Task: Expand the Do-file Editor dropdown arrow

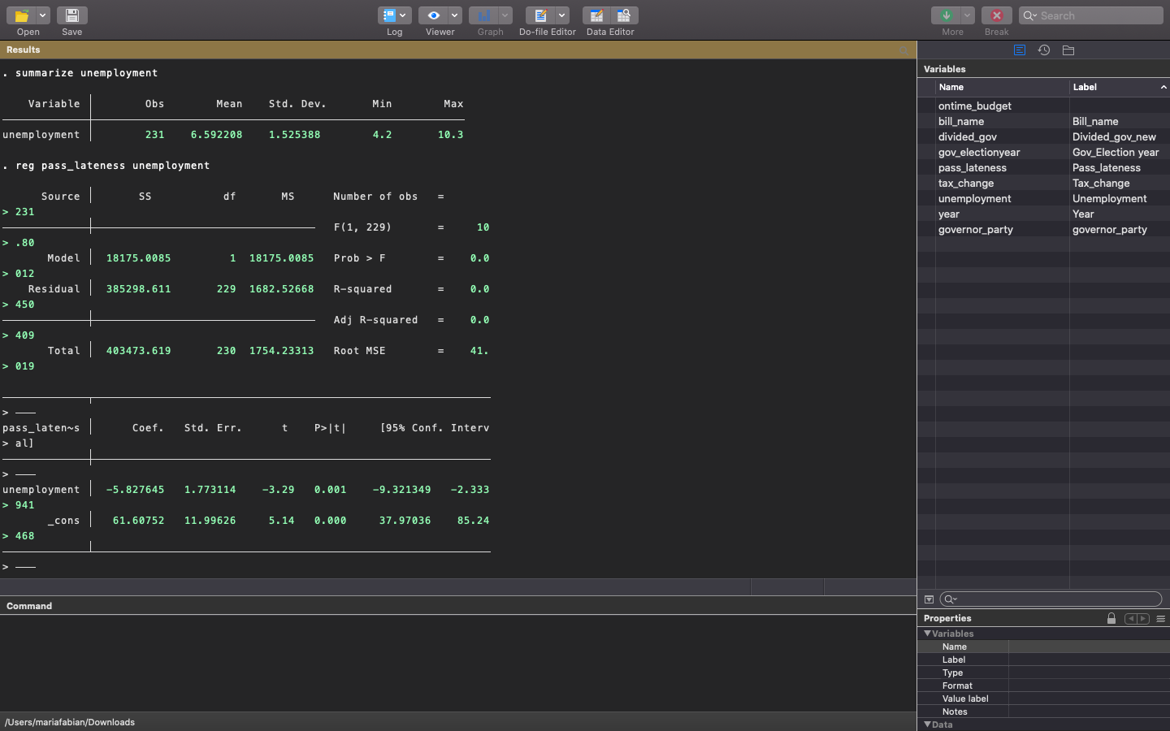Action: point(561,15)
